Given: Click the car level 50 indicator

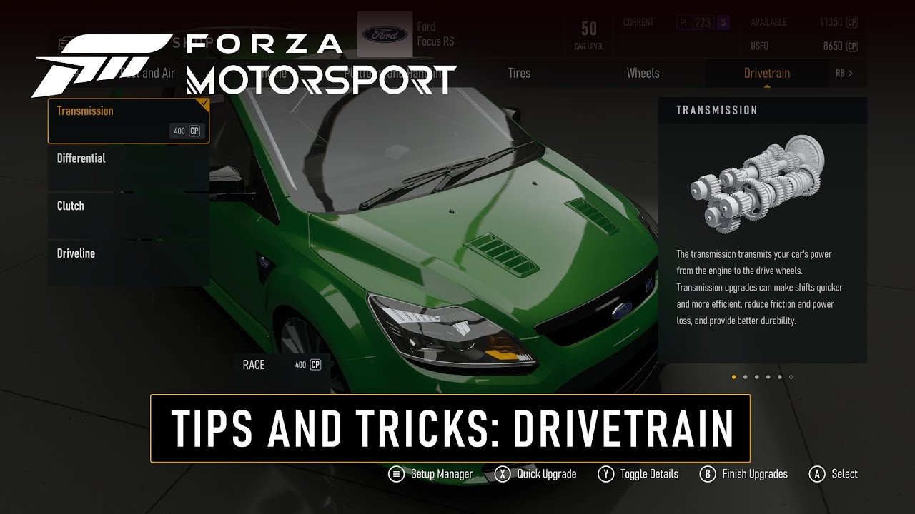Looking at the screenshot, I should 588,36.
